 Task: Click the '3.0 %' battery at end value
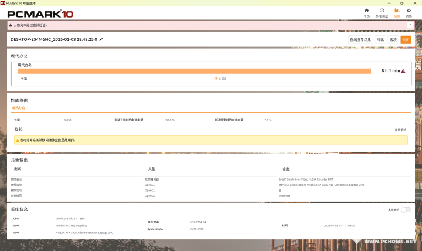[x=268, y=120]
